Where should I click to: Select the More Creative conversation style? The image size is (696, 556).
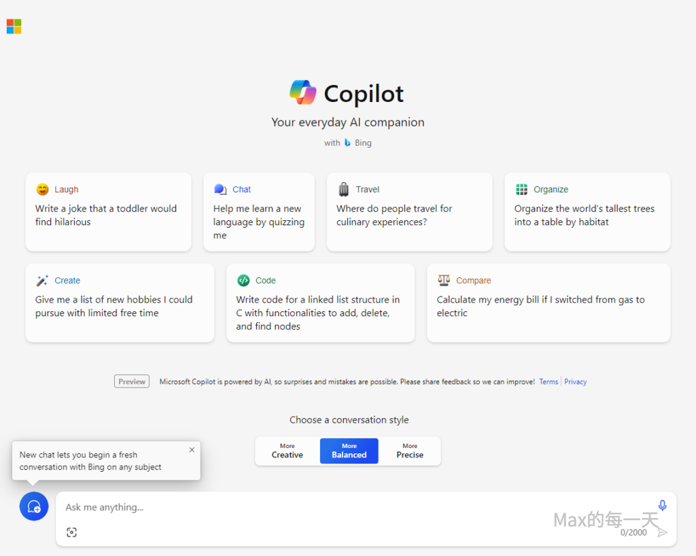click(x=288, y=451)
